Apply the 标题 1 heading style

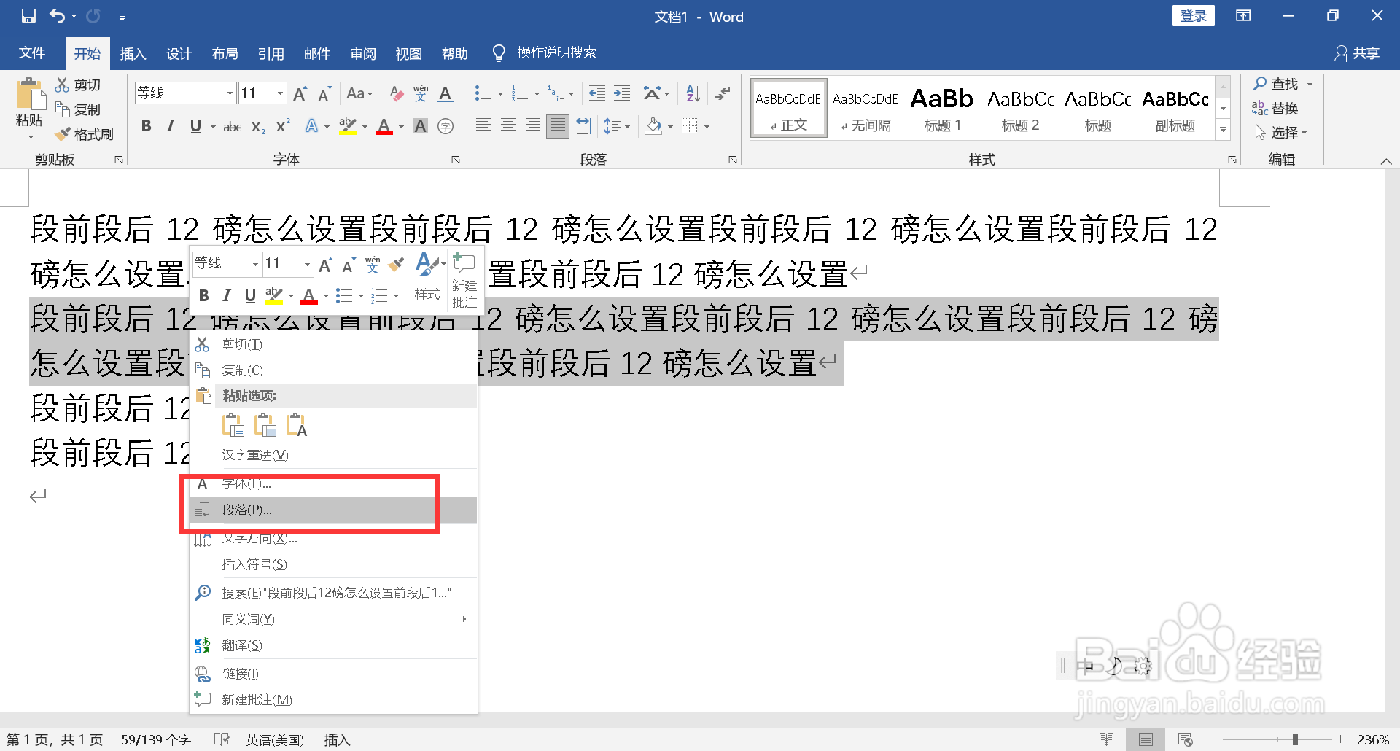[943, 108]
